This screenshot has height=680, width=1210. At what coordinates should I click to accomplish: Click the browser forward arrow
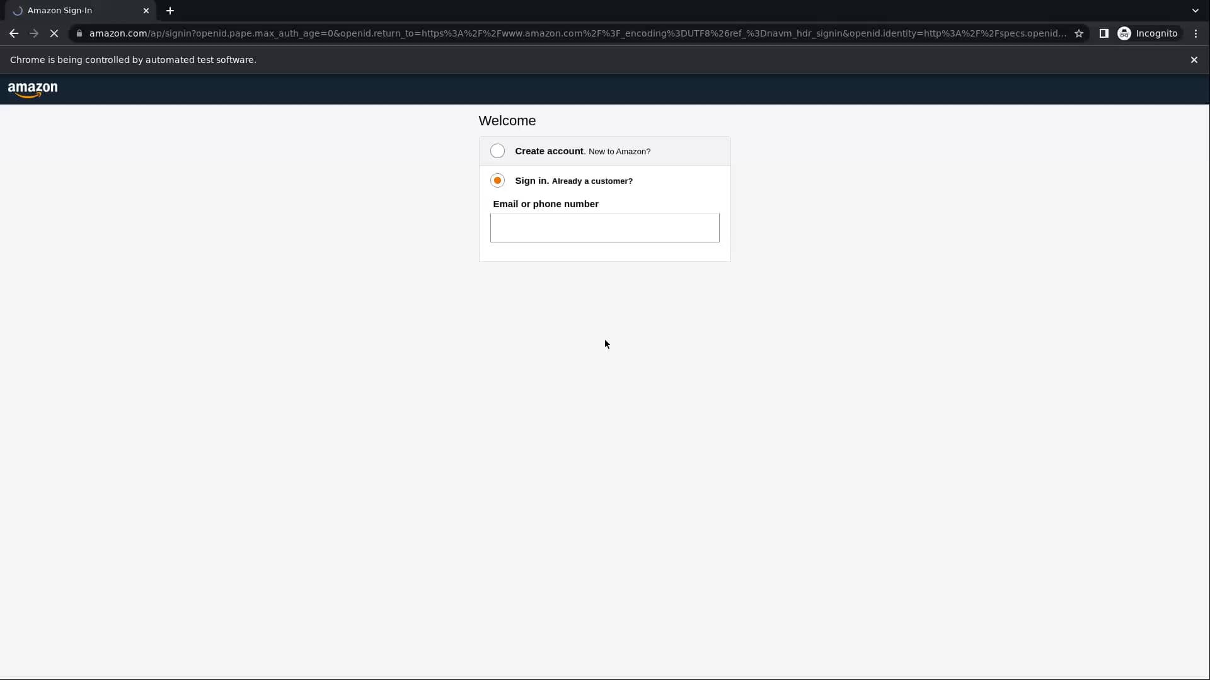(x=34, y=33)
